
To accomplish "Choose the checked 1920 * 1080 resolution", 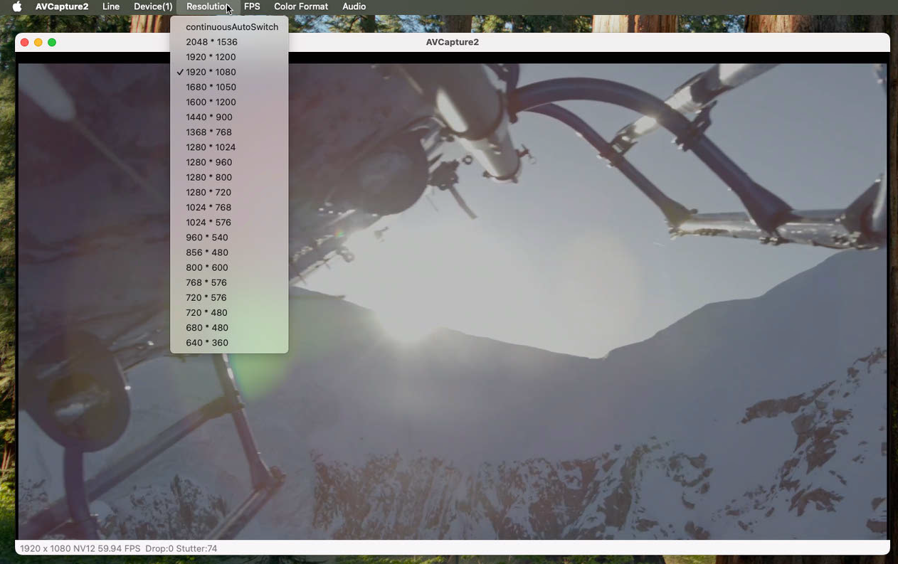I will point(211,72).
